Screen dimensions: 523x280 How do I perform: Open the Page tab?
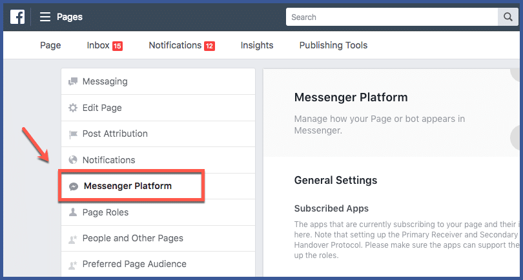pyautogui.click(x=50, y=45)
